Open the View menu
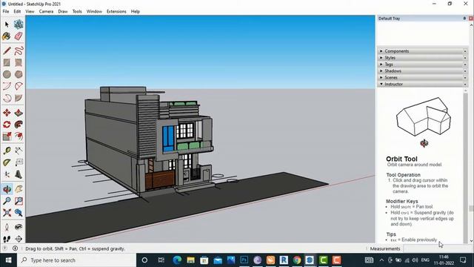The image size is (474, 267). (x=30, y=12)
